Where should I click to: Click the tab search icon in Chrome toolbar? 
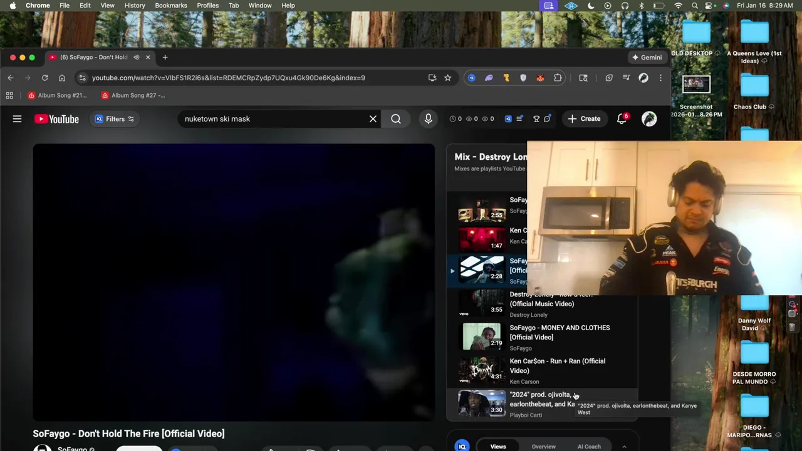point(583,78)
